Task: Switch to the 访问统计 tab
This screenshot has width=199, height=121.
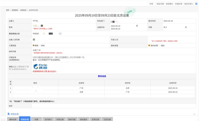Action: coord(48,119)
